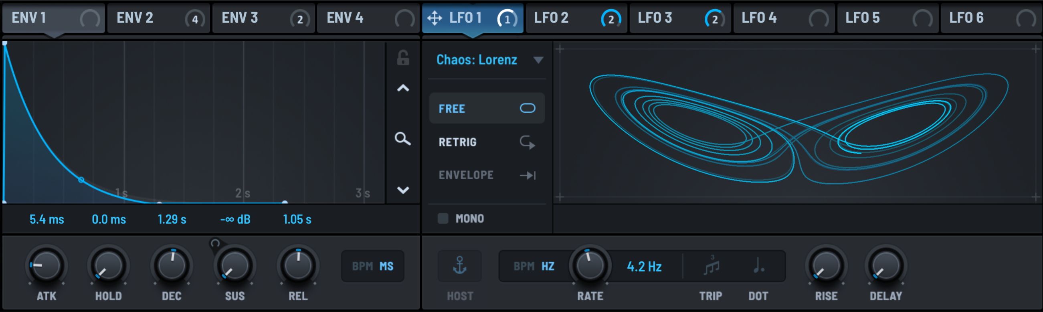Switch to the LFO 4 tab
Viewport: 1043px width, 312px height.
[784, 18]
